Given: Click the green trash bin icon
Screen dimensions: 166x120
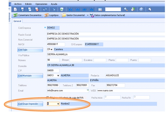Looking at the screenshot, I should coord(62,9).
